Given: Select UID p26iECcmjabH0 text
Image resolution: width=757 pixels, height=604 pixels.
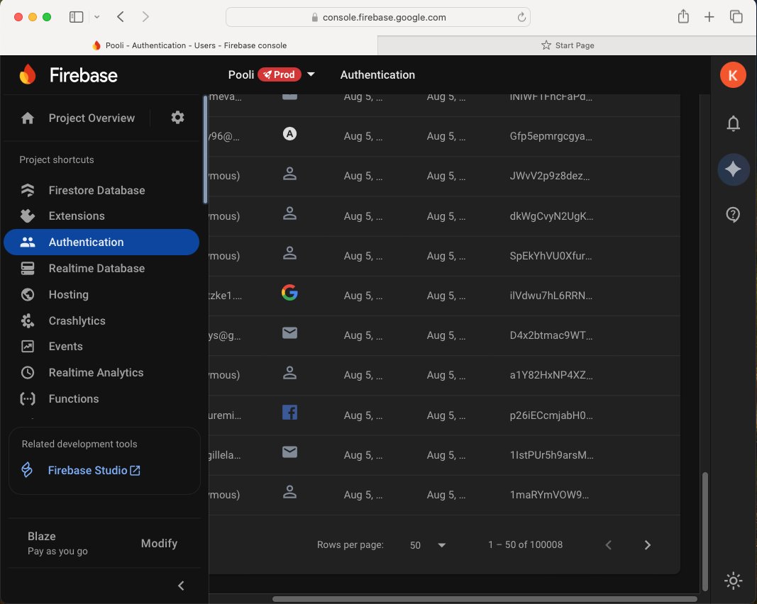Looking at the screenshot, I should [551, 415].
